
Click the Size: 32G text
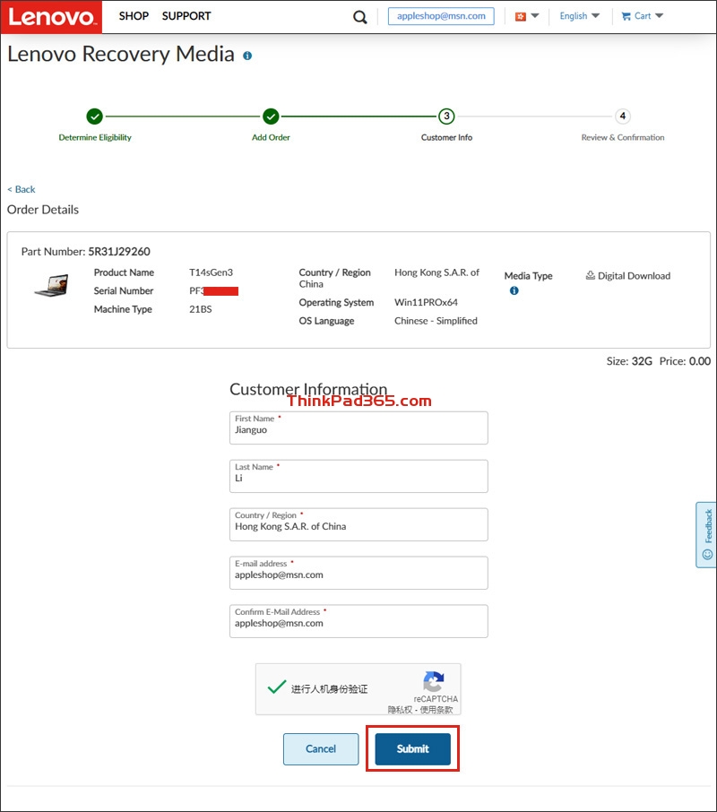click(x=629, y=361)
